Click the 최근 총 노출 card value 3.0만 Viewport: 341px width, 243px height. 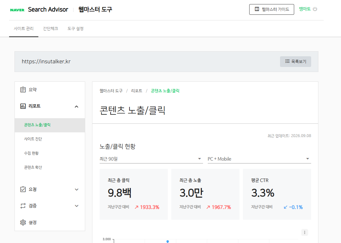tap(191, 193)
